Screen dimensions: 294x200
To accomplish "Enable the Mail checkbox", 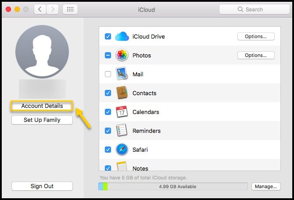I will click(108, 74).
